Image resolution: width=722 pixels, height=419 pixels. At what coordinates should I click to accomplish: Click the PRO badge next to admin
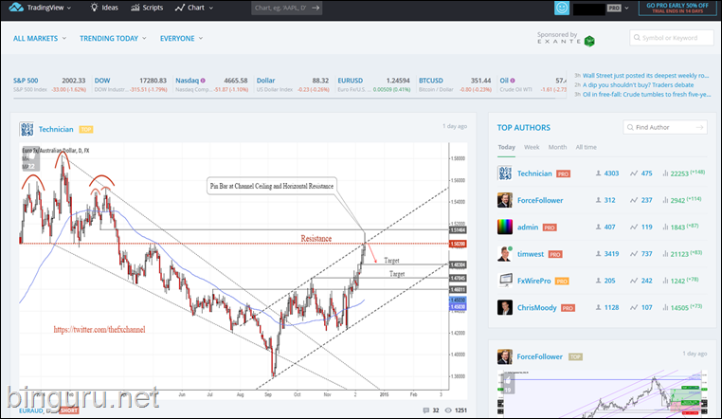550,228
